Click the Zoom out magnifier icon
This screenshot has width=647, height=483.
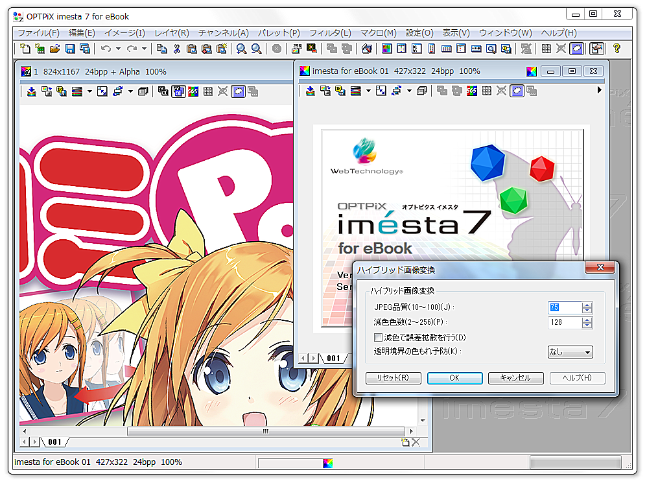(256, 49)
